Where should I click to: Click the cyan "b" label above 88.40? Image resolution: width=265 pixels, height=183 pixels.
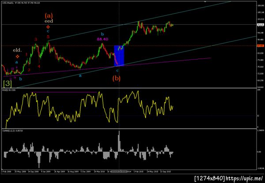tap(102, 34)
